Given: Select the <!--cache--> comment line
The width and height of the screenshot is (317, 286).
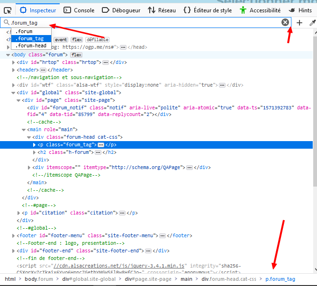Looking at the screenshot, I should point(44,122).
